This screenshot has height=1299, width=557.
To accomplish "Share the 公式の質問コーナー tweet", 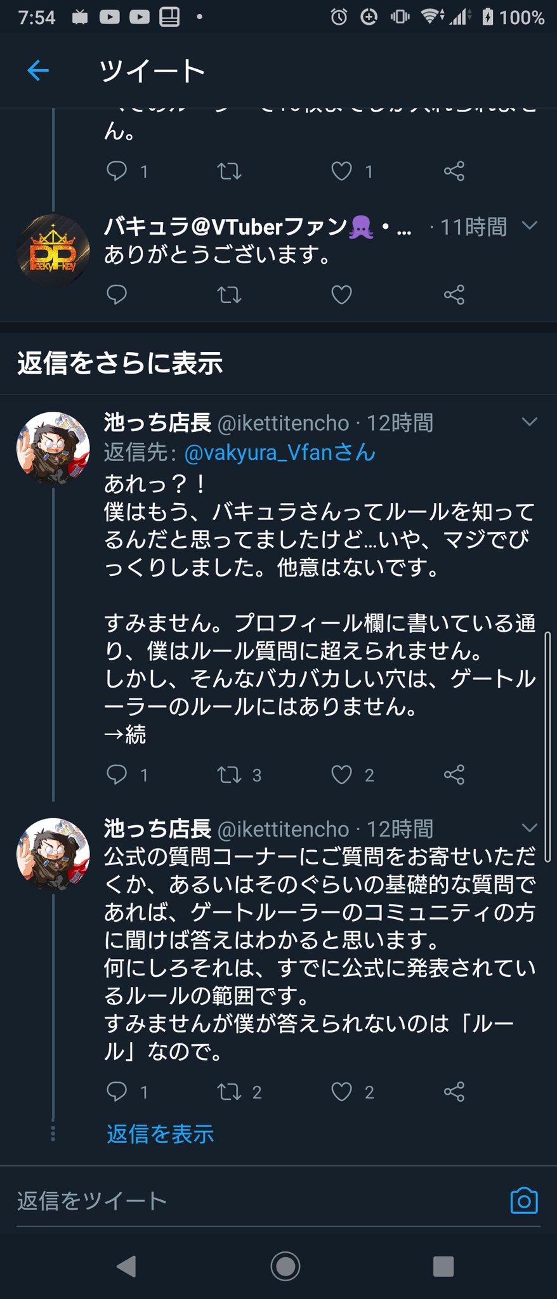I will 454,1091.
